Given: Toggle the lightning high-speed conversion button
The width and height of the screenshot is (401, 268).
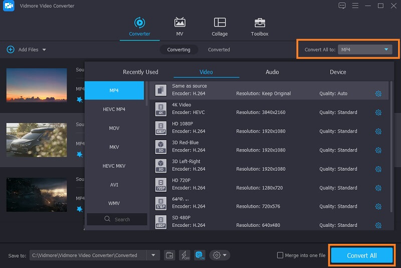Looking at the screenshot, I should coord(184,255).
